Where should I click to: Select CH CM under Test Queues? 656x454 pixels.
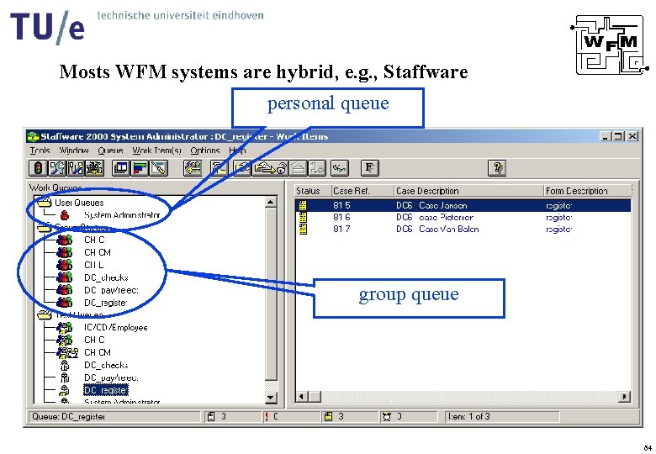coord(97,352)
